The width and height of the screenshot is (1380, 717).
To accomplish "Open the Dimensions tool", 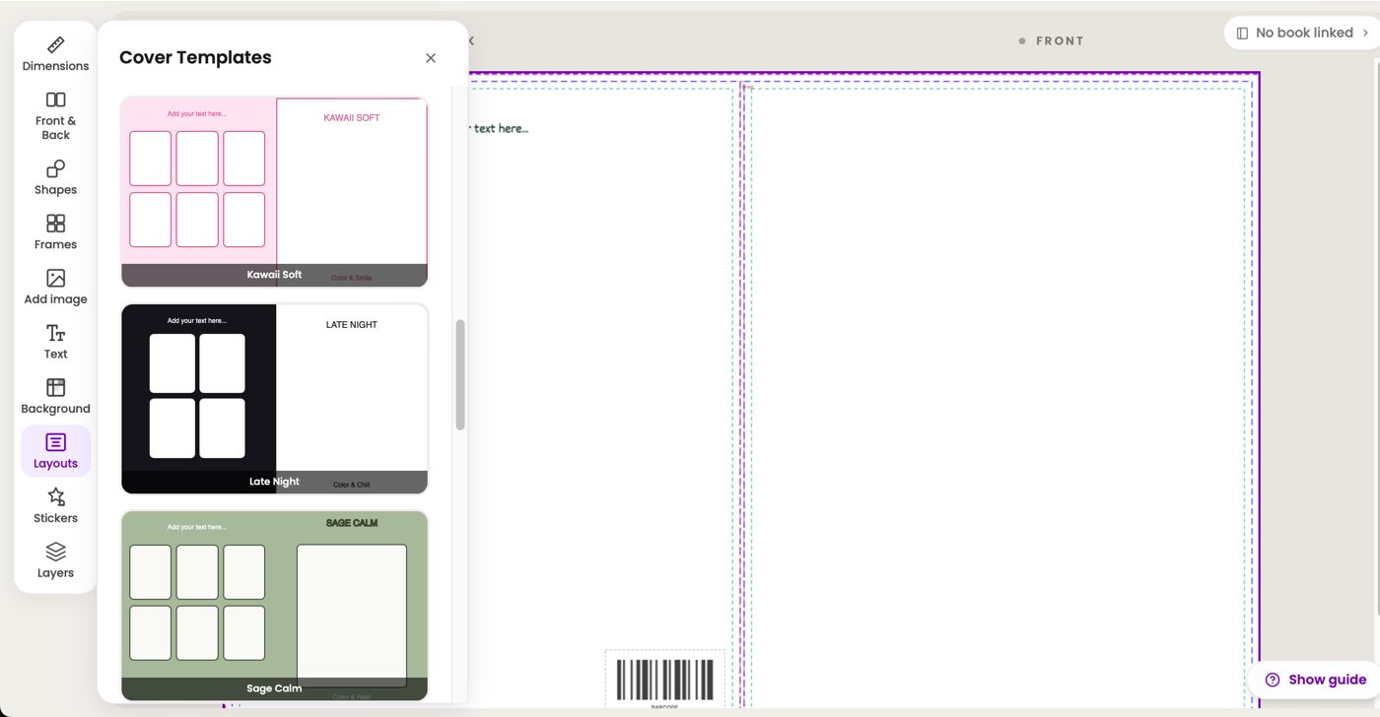I will coord(55,53).
